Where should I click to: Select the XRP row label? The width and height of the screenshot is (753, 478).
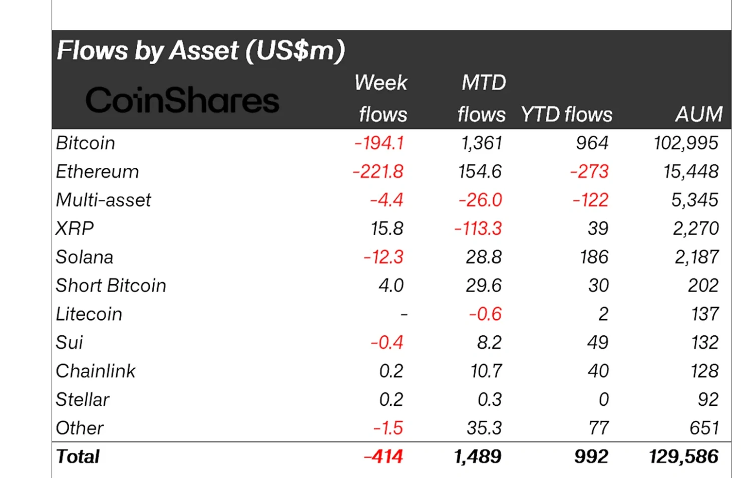click(75, 229)
